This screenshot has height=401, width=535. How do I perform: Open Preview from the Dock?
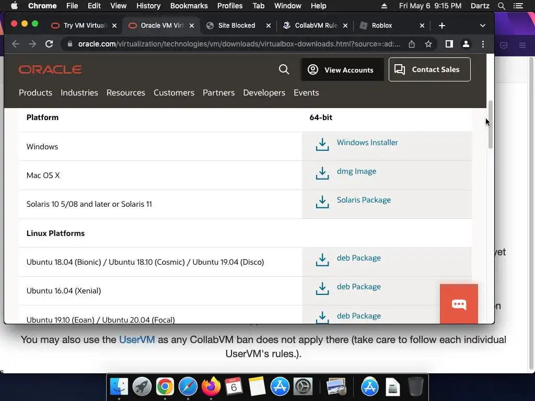point(336,387)
